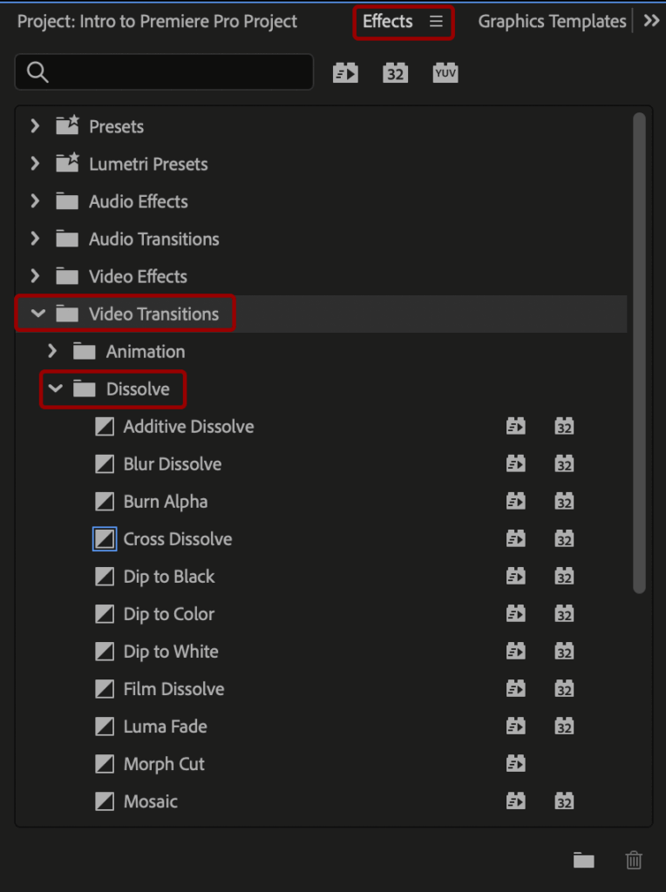Viewport: 666px width, 892px height.
Task: Select the Luma Fade text
Action: [x=165, y=726]
